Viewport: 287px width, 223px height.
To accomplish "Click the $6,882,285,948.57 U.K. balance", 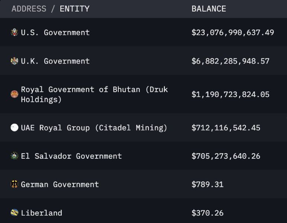I will coord(230,61).
